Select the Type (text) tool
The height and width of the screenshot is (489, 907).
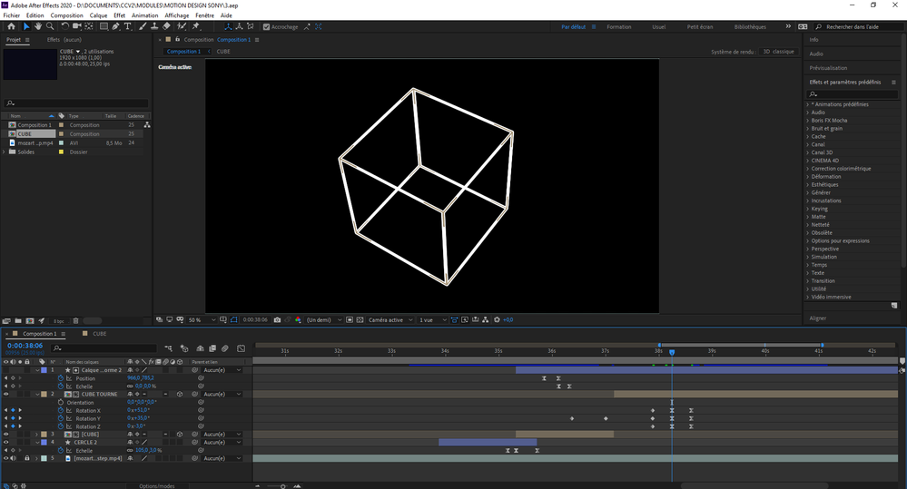127,26
